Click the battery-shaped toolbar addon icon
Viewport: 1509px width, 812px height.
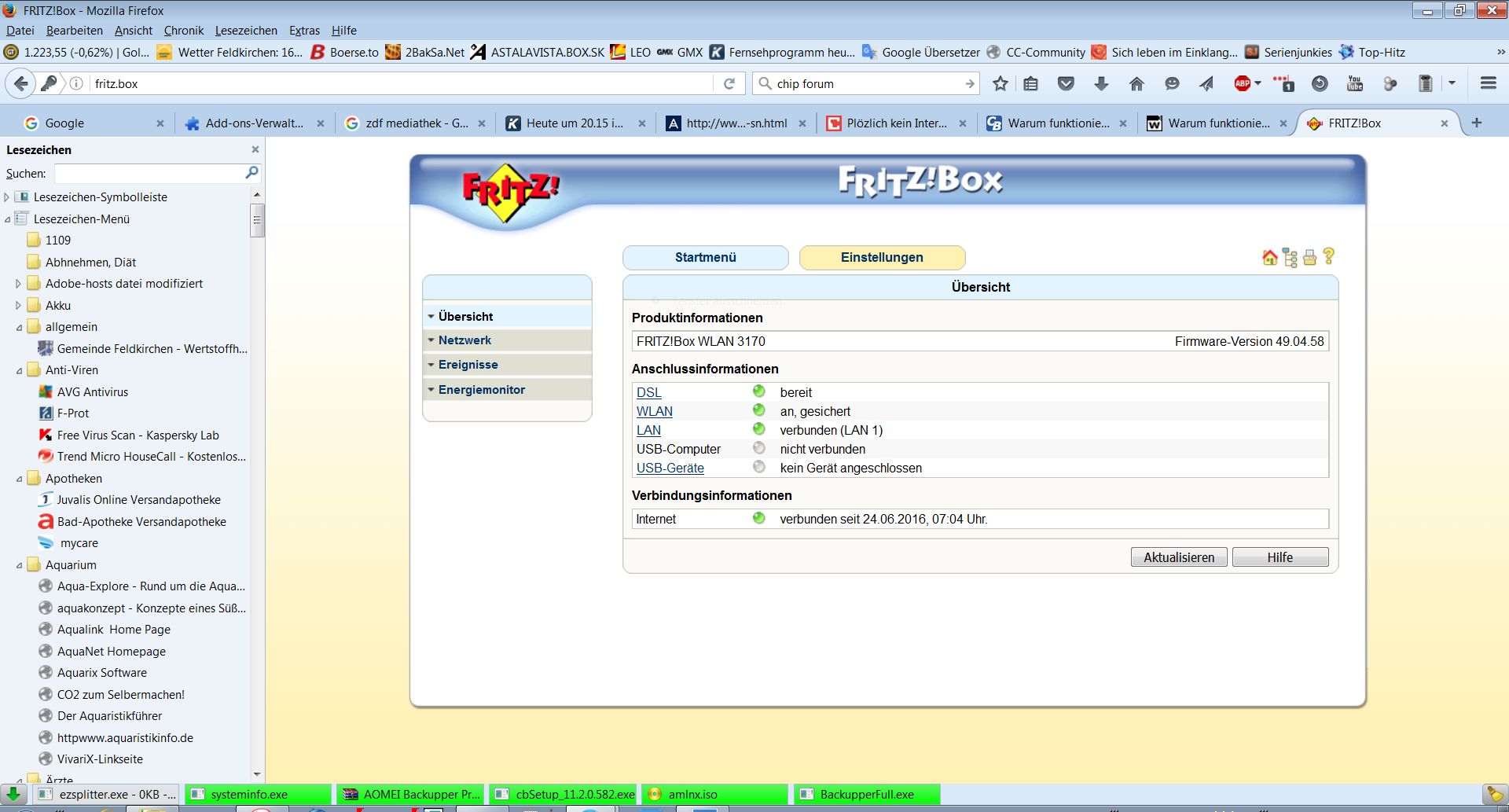pyautogui.click(x=1425, y=83)
